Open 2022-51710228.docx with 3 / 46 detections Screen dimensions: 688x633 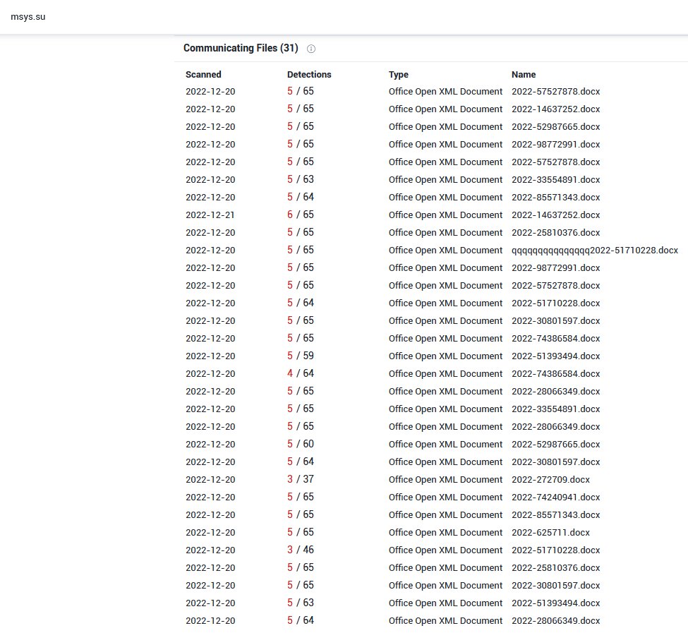pyautogui.click(x=555, y=550)
